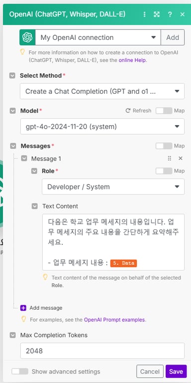Screen dimensions: 191x383
Task: Open My OpenAI connection dropdown
Action: [x=98, y=37]
